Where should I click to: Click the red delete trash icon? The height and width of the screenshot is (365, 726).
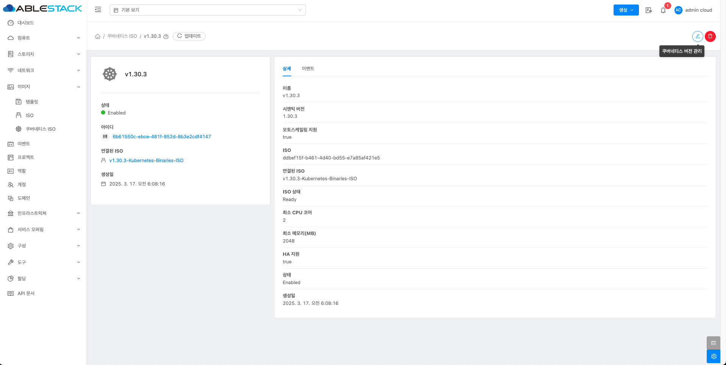710,36
